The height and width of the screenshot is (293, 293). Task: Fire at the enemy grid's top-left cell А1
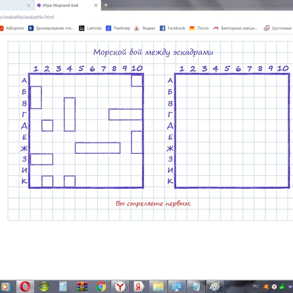point(181,80)
